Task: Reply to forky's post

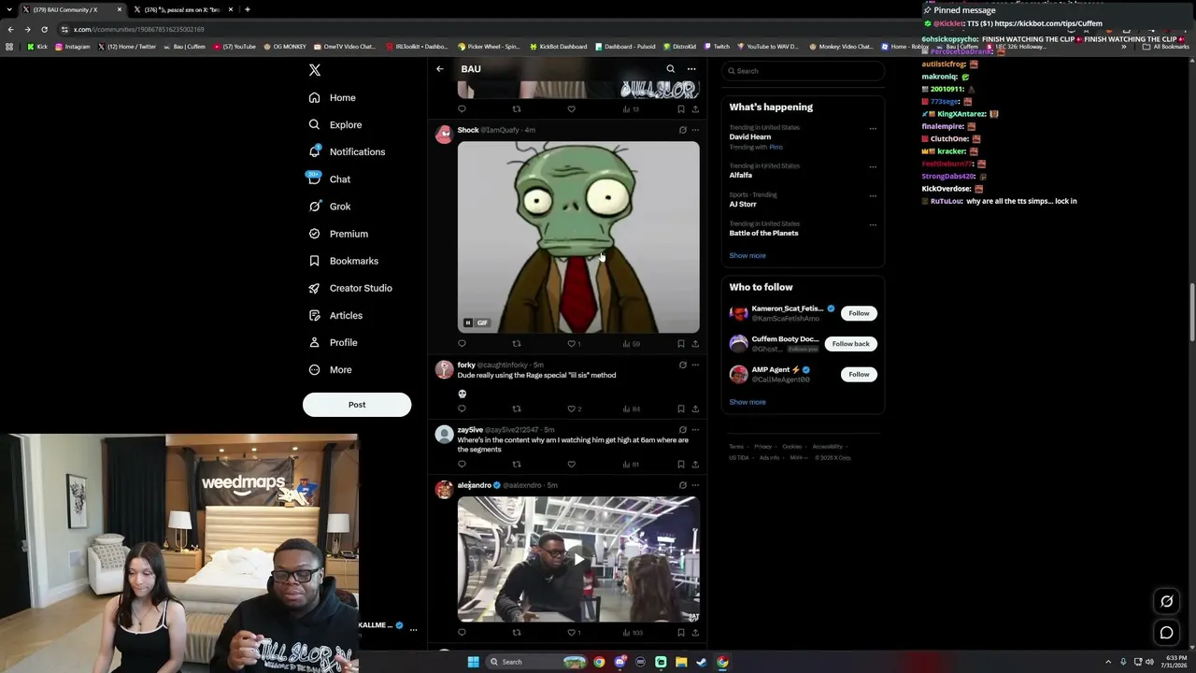Action: [x=462, y=408]
